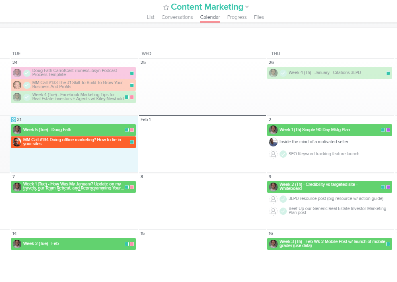Switch to the List tab
Viewport: 397px width, 282px height.
click(150, 17)
